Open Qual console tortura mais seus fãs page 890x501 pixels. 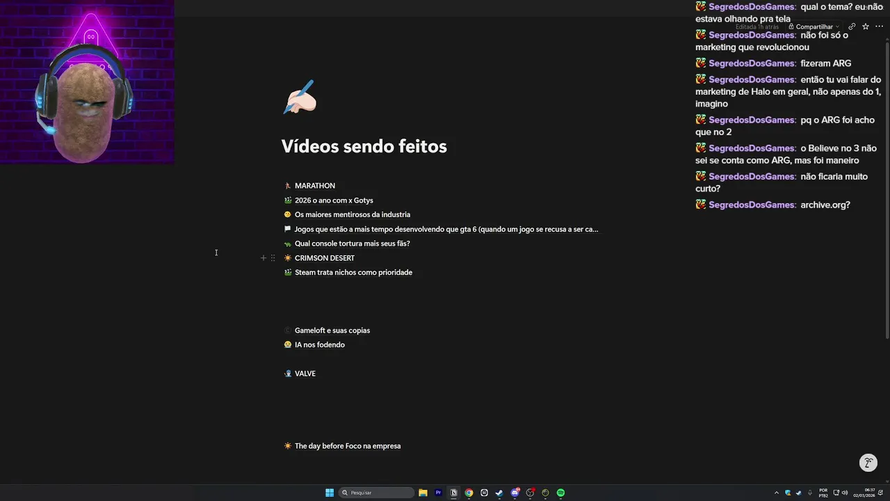(353, 244)
